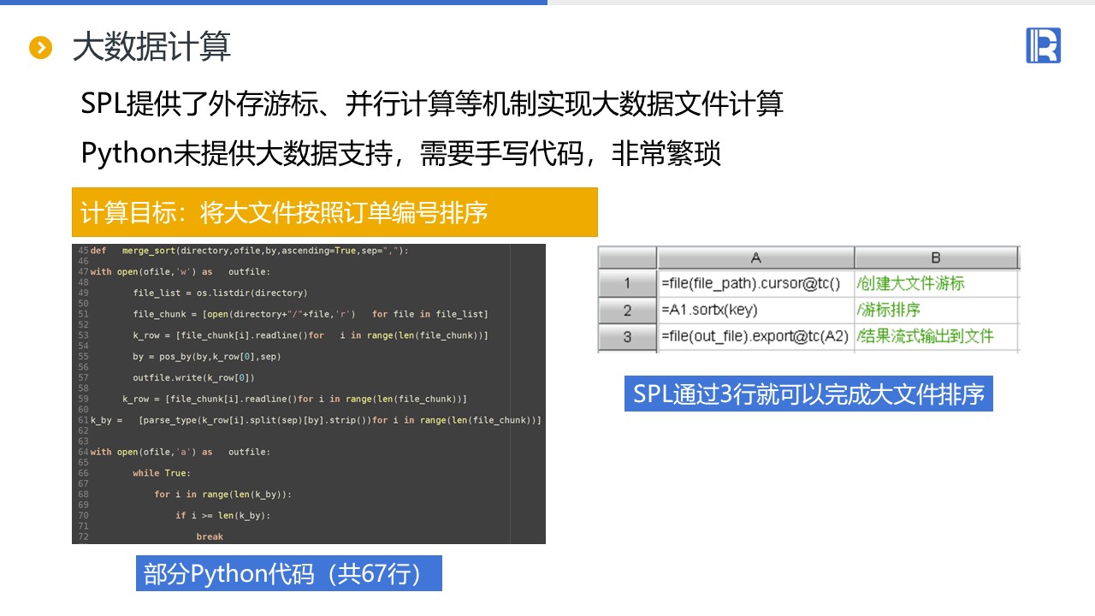Click the with open(ofile,'w') code line
1095x616 pixels.
[x=180, y=272]
